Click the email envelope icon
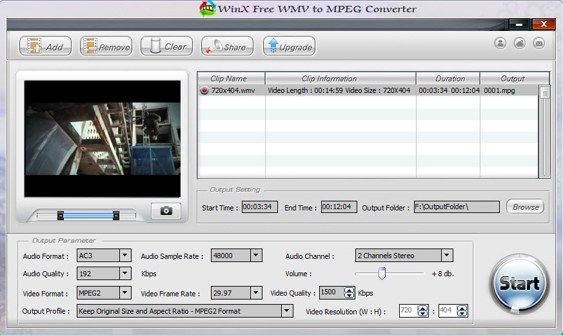This screenshot has width=563, height=335. [x=539, y=43]
